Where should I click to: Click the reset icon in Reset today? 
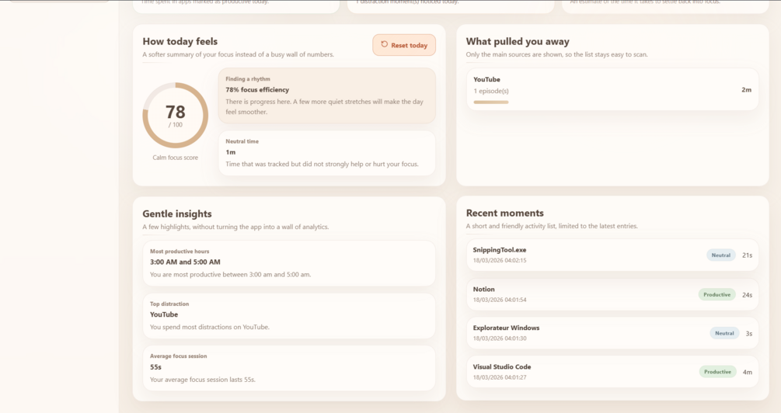tap(384, 45)
